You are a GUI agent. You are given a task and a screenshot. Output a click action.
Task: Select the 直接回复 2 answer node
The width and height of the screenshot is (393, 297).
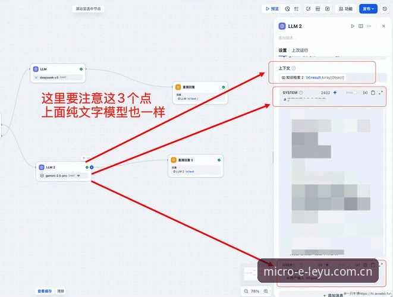click(196, 166)
